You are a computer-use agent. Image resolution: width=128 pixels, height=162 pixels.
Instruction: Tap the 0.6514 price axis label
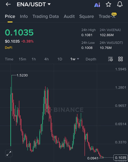[121, 124]
